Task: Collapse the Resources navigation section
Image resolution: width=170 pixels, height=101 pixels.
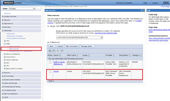Action: [x=3, y=30]
